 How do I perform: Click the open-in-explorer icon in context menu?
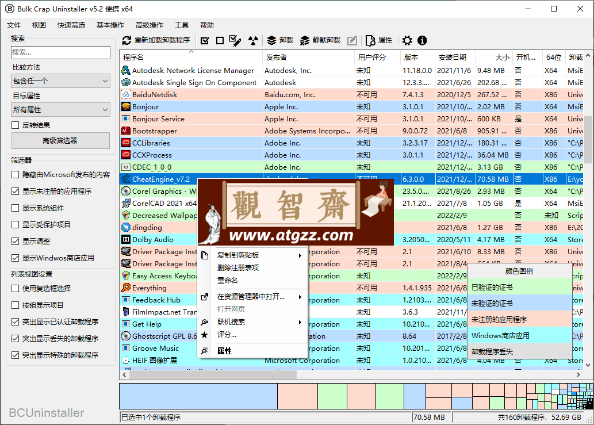pyautogui.click(x=205, y=297)
